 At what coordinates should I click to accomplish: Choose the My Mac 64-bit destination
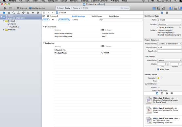click(x=37, y=8)
